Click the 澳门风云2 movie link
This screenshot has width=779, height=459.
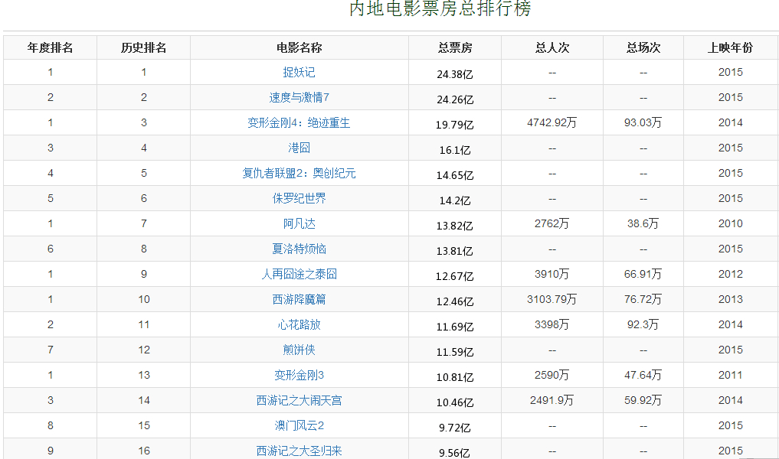(x=299, y=426)
